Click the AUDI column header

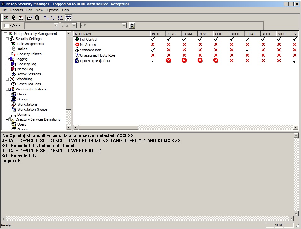tap(268, 34)
